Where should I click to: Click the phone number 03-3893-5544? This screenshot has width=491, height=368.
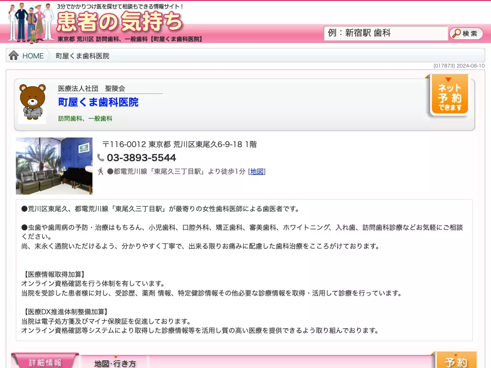point(141,158)
